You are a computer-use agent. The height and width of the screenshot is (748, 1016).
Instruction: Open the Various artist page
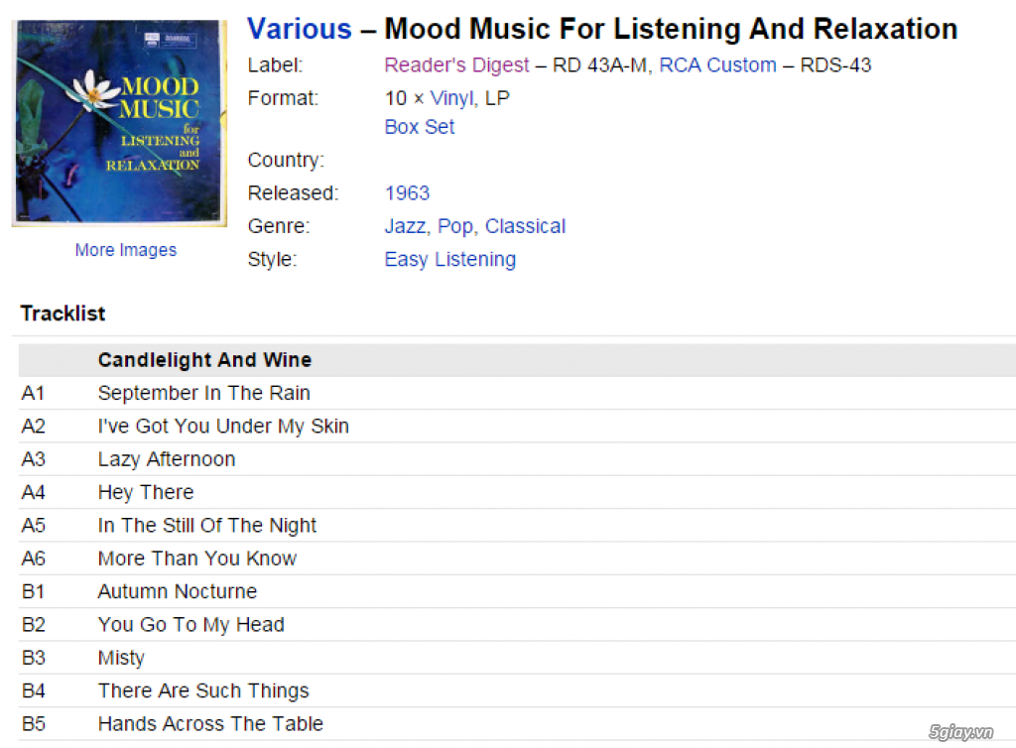tap(299, 29)
